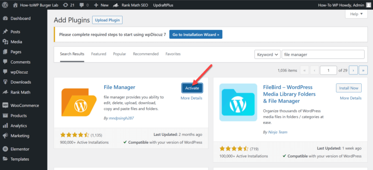The image size is (373, 170).
Task: Click the FileBird plugin icon
Action: 238,103
